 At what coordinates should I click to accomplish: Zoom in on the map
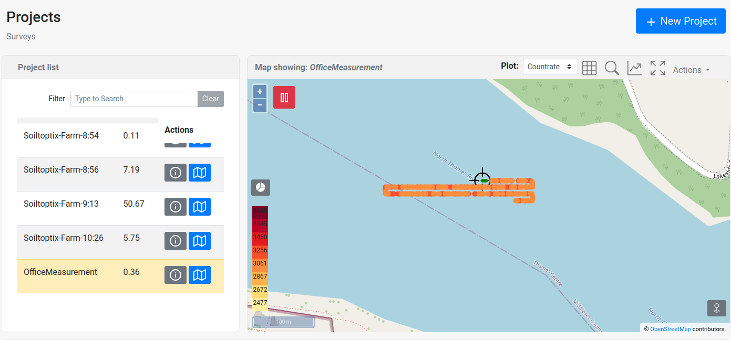pyautogui.click(x=260, y=91)
